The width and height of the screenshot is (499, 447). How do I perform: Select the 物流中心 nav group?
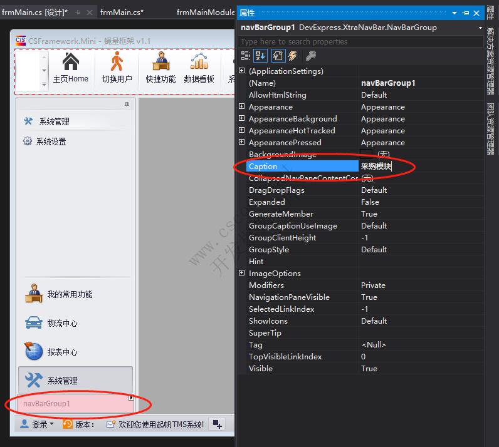[76, 323]
